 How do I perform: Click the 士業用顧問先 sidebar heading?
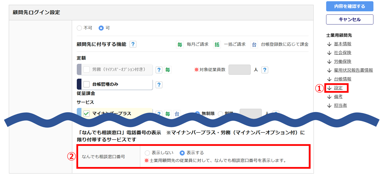point(339,35)
